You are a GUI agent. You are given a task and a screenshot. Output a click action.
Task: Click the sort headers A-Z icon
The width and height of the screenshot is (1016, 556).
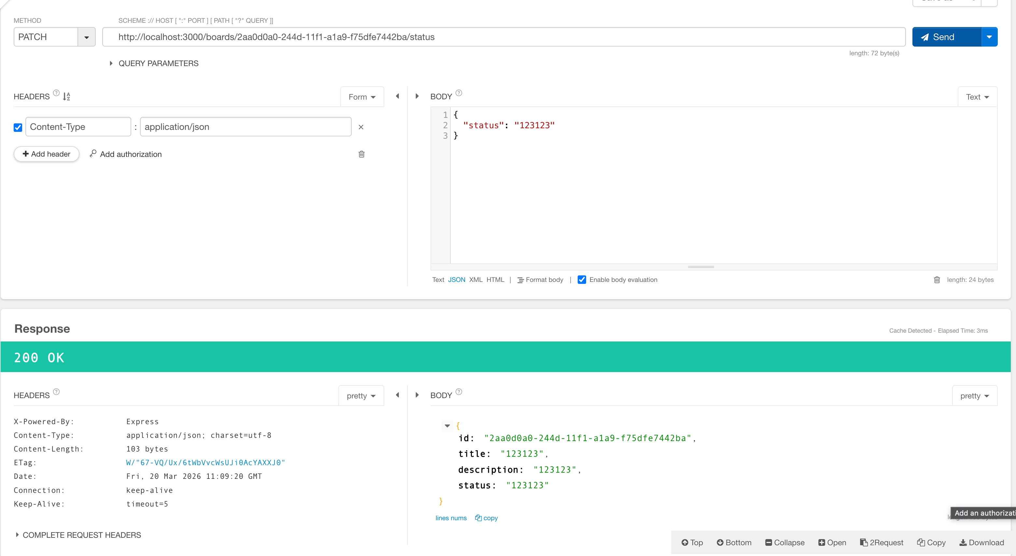click(x=67, y=96)
